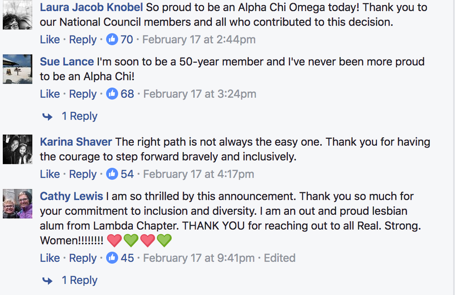Like Laura Jacob Knobel's comment
The width and height of the screenshot is (455, 295).
point(50,40)
